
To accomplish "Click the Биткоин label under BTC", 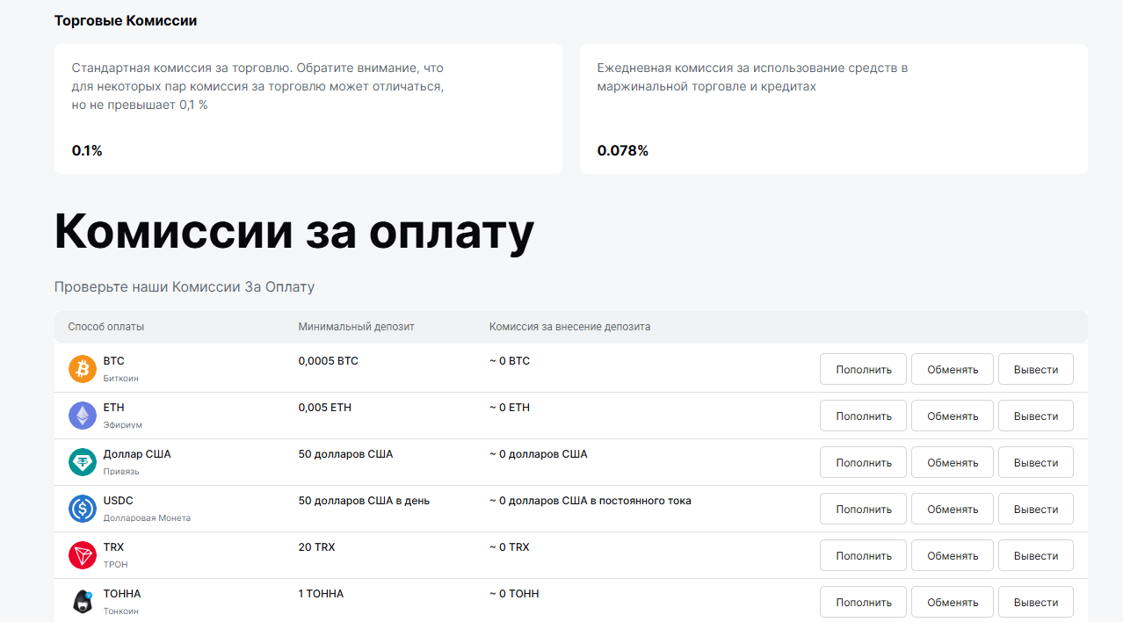I will click(x=121, y=379).
